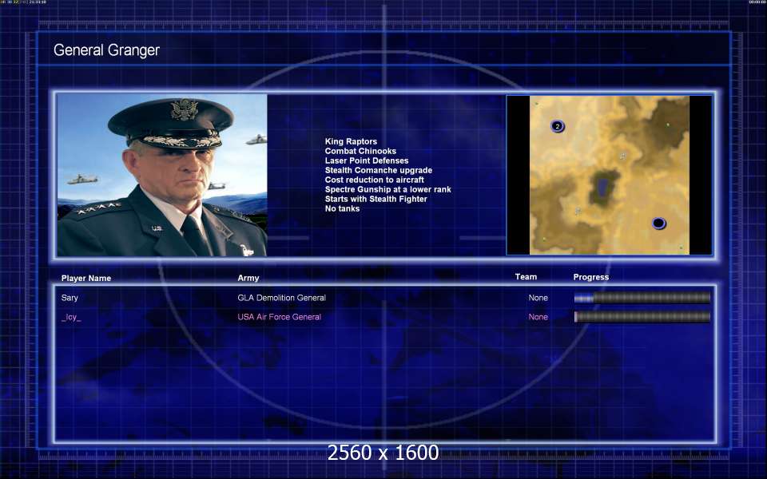The height and width of the screenshot is (479, 767).
Task: Click Sary's loading progress bar
Action: pos(642,298)
